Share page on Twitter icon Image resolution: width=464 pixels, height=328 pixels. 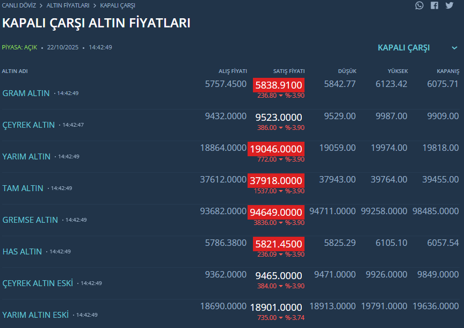click(450, 5)
